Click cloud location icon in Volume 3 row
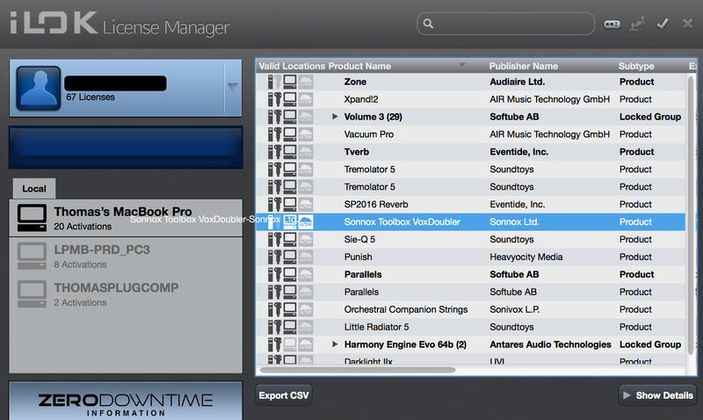The height and width of the screenshot is (420, 703). coord(306,117)
